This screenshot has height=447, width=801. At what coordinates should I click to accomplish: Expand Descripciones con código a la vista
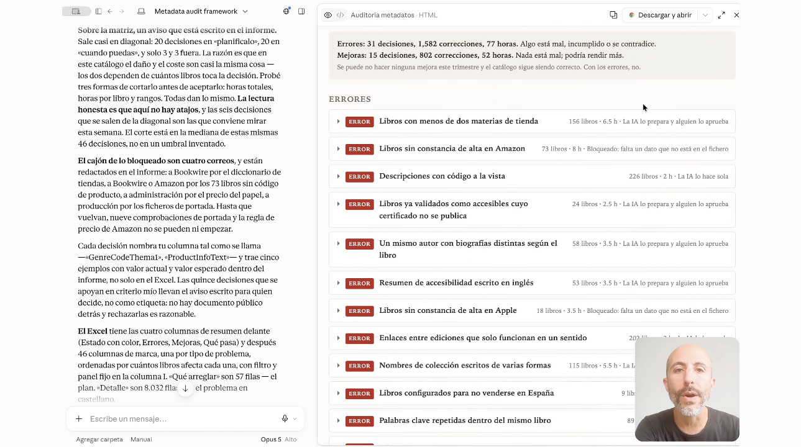[x=532, y=176]
